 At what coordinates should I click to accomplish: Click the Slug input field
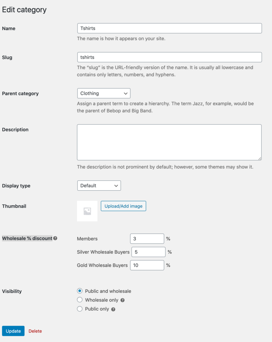(169, 57)
